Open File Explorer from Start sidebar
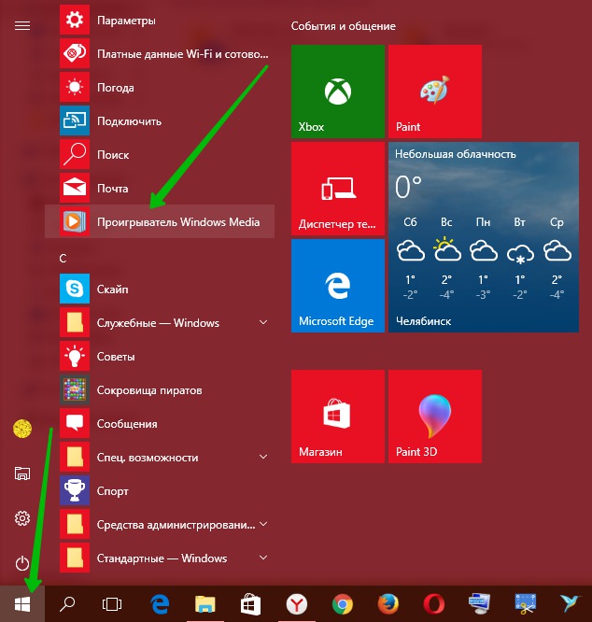This screenshot has height=622, width=592. point(22,474)
